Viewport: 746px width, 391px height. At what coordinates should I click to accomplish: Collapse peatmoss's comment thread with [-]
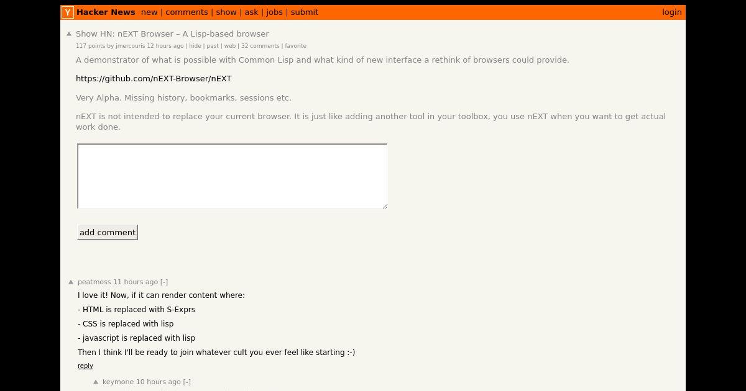click(x=164, y=282)
